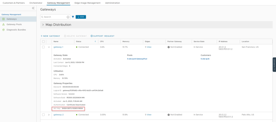Click the gateway search input field
This screenshot has width=276, height=122.
tap(54, 17)
